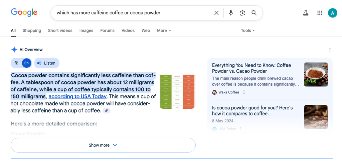342x161 pixels.
Task: Open the cocoa powder bowl thumbnail
Action: (316, 75)
